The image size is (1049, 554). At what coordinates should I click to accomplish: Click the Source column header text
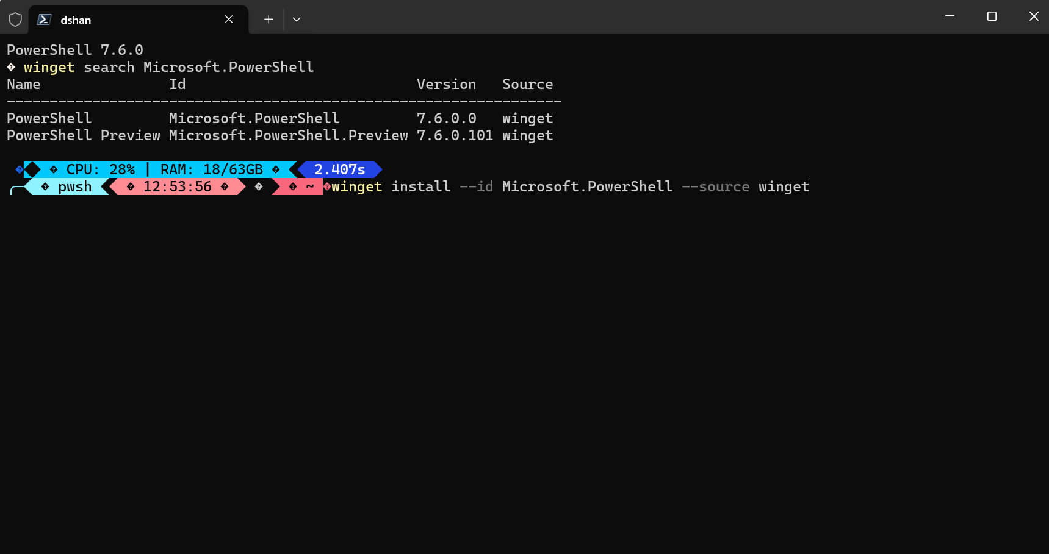(x=527, y=84)
